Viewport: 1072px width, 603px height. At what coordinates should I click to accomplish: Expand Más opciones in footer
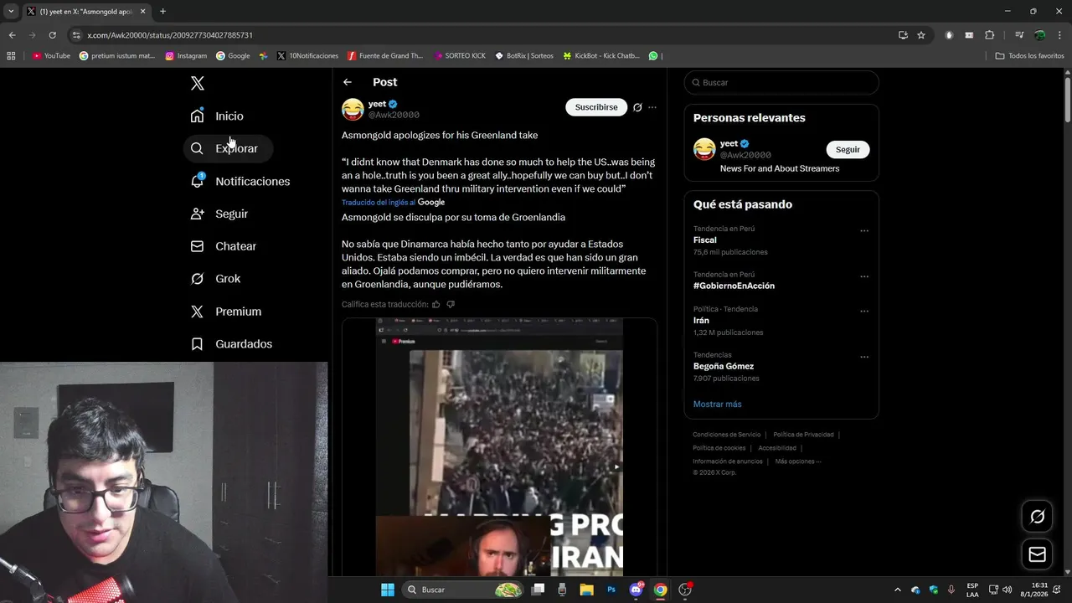pos(798,461)
